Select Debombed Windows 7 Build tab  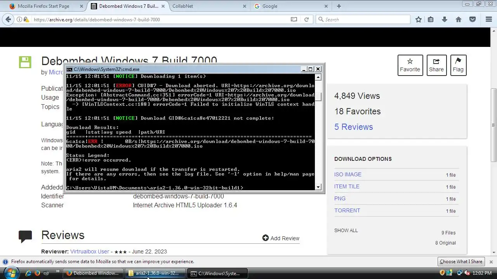tap(128, 6)
